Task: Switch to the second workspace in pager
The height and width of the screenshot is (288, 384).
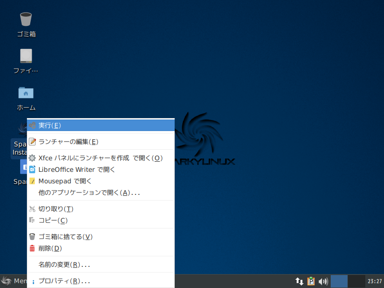Action: click(x=356, y=281)
